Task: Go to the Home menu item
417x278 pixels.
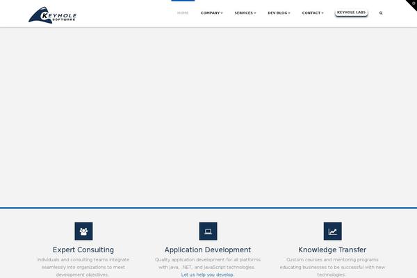Action: [x=183, y=13]
